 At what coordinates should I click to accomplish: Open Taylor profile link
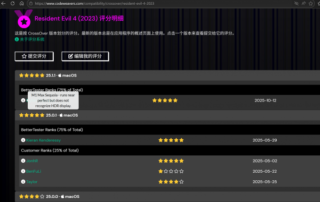tap(32, 182)
